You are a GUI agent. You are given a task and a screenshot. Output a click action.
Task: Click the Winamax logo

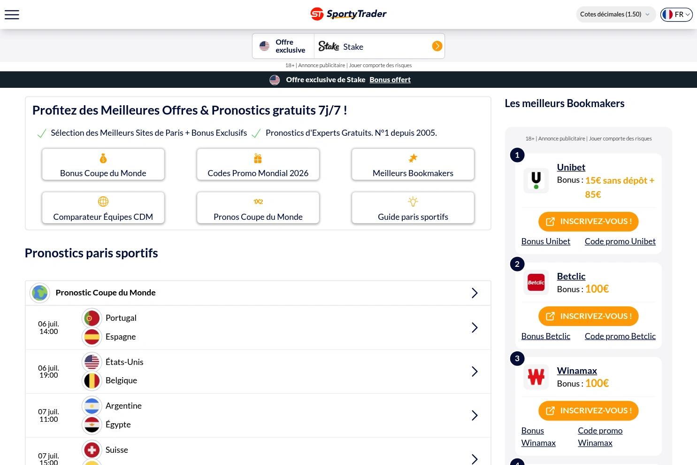[536, 377]
